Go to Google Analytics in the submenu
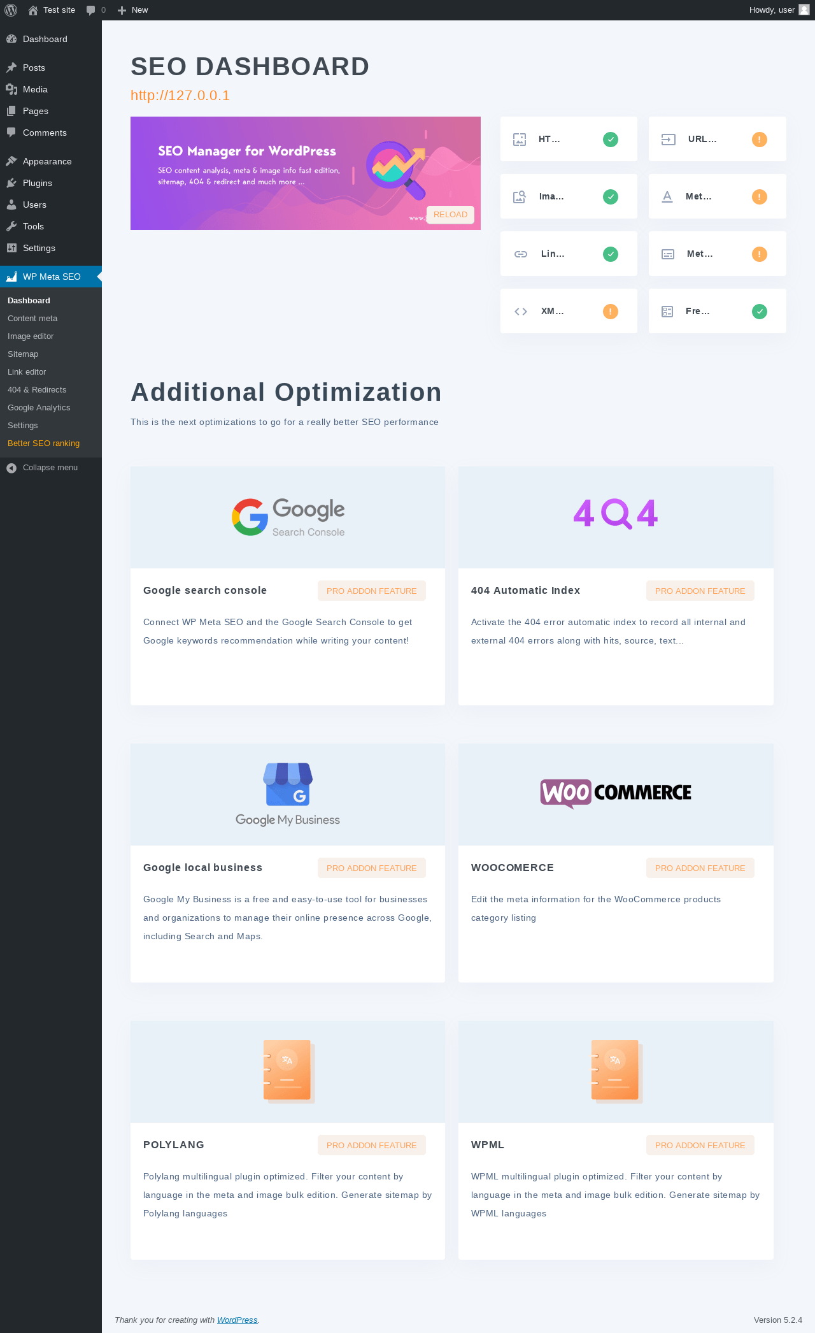This screenshot has width=815, height=1333. tap(39, 408)
